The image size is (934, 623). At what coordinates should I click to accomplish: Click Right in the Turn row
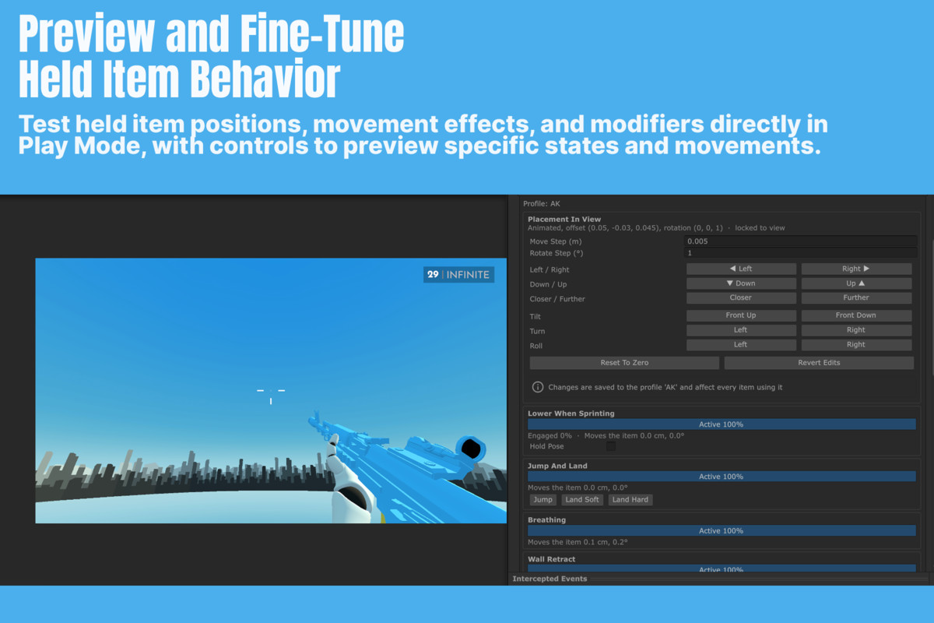(x=856, y=330)
